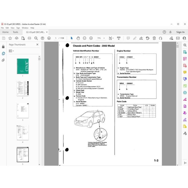Click 'Chassis and Paint Codes - 2003 Model' heading
188x188 pixels.
pyautogui.click(x=94, y=46)
